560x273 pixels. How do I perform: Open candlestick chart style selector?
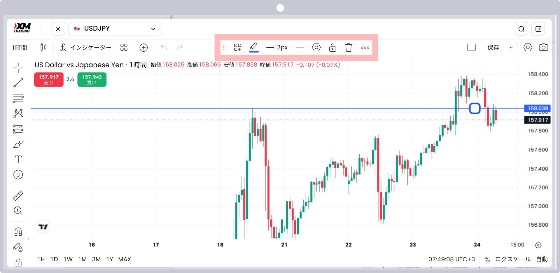(x=43, y=47)
